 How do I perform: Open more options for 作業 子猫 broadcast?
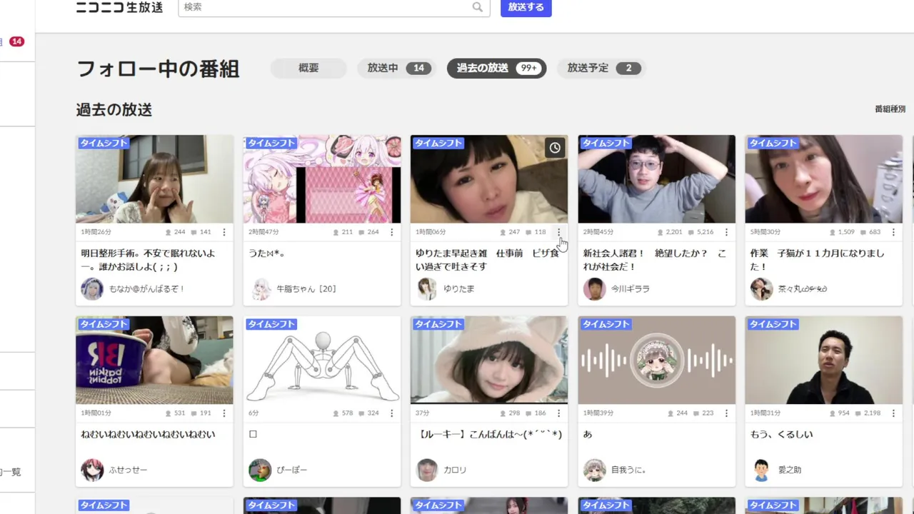(893, 232)
